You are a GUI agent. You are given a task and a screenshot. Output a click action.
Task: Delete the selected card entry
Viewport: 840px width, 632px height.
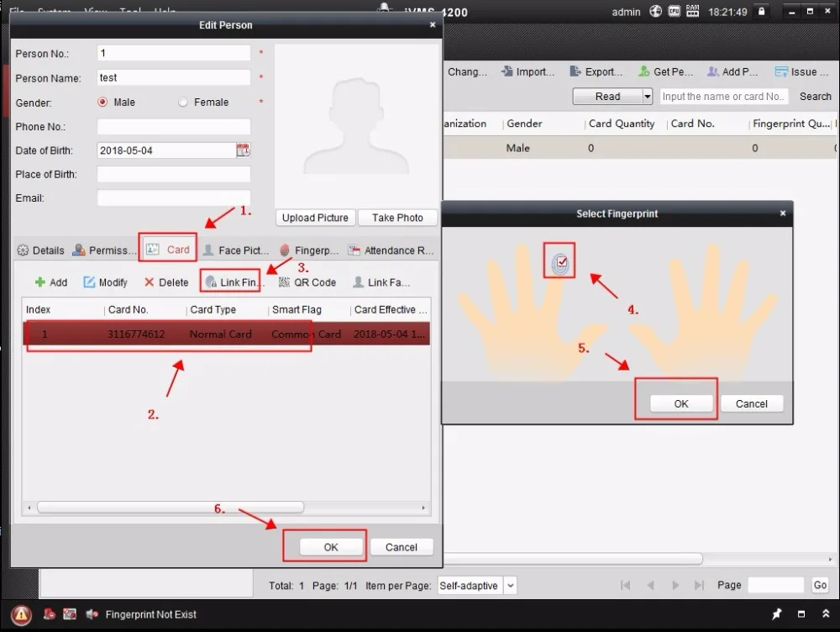[166, 282]
